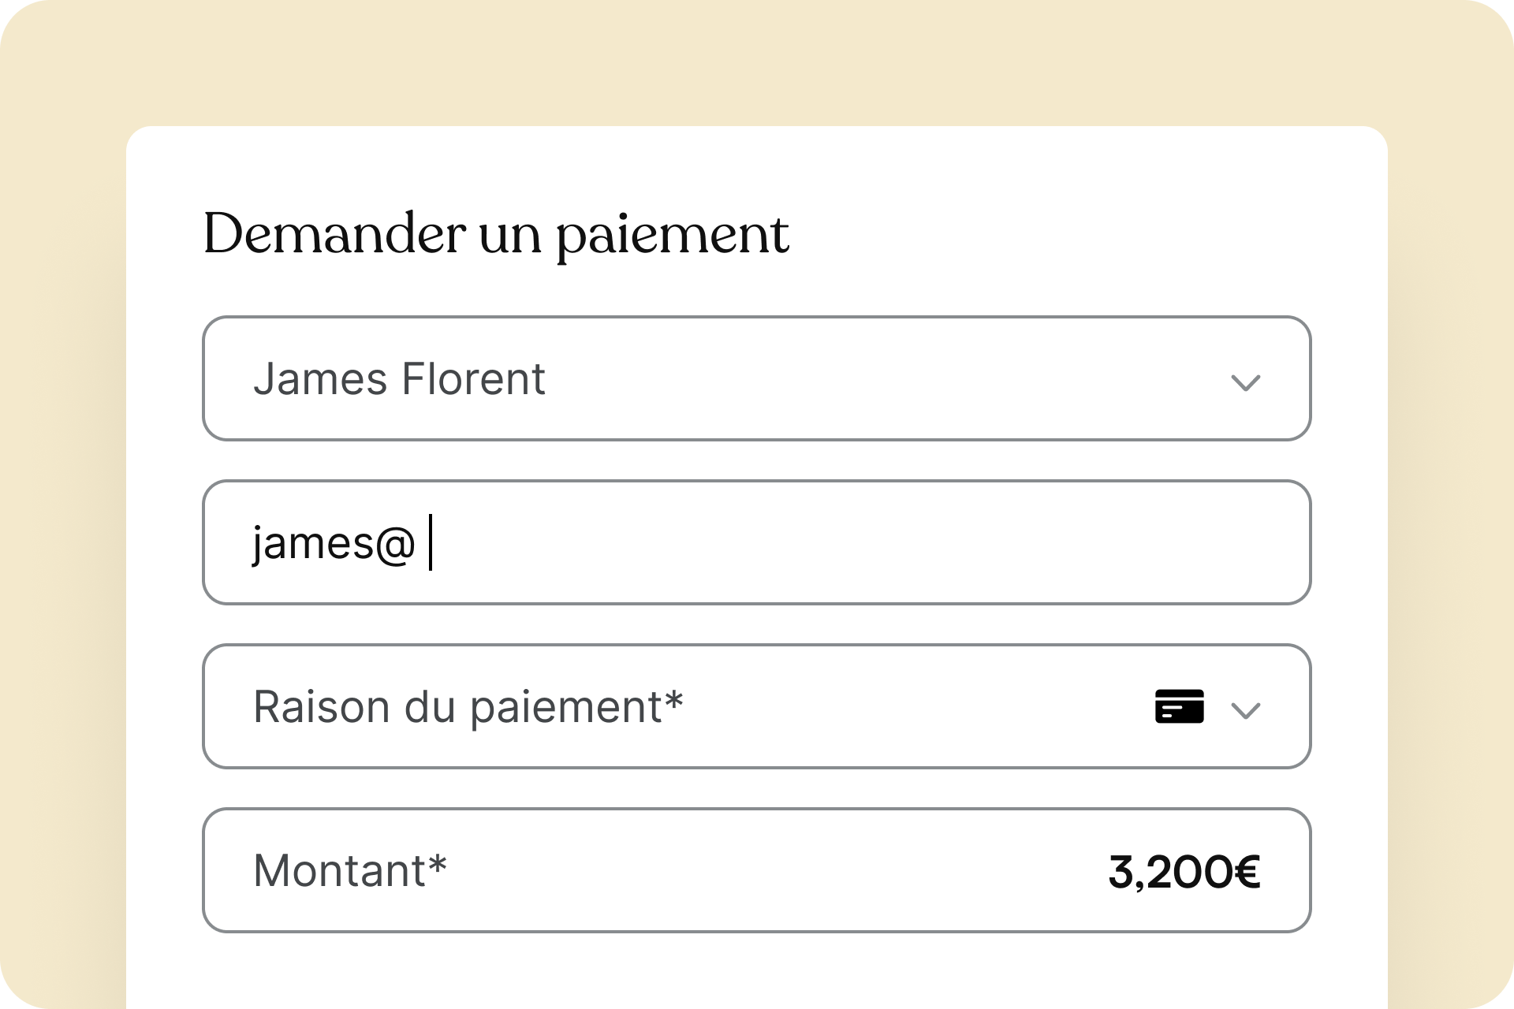The width and height of the screenshot is (1514, 1009).
Task: Click the credit card icon
Action: coord(1179,706)
